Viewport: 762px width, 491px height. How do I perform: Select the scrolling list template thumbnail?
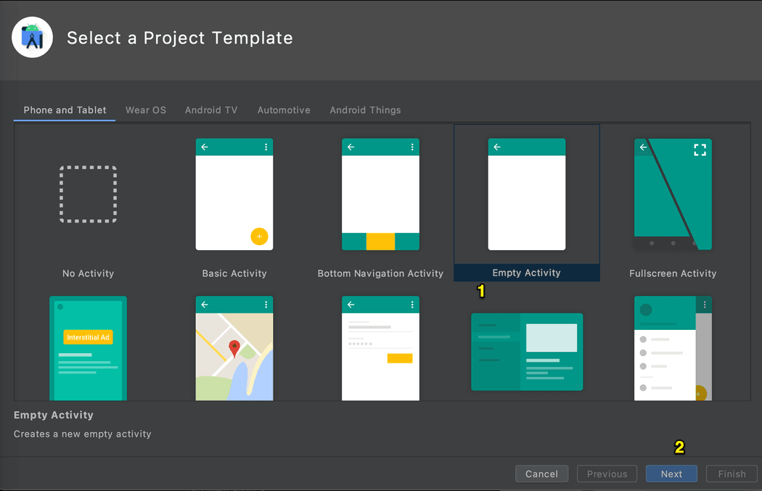(673, 348)
